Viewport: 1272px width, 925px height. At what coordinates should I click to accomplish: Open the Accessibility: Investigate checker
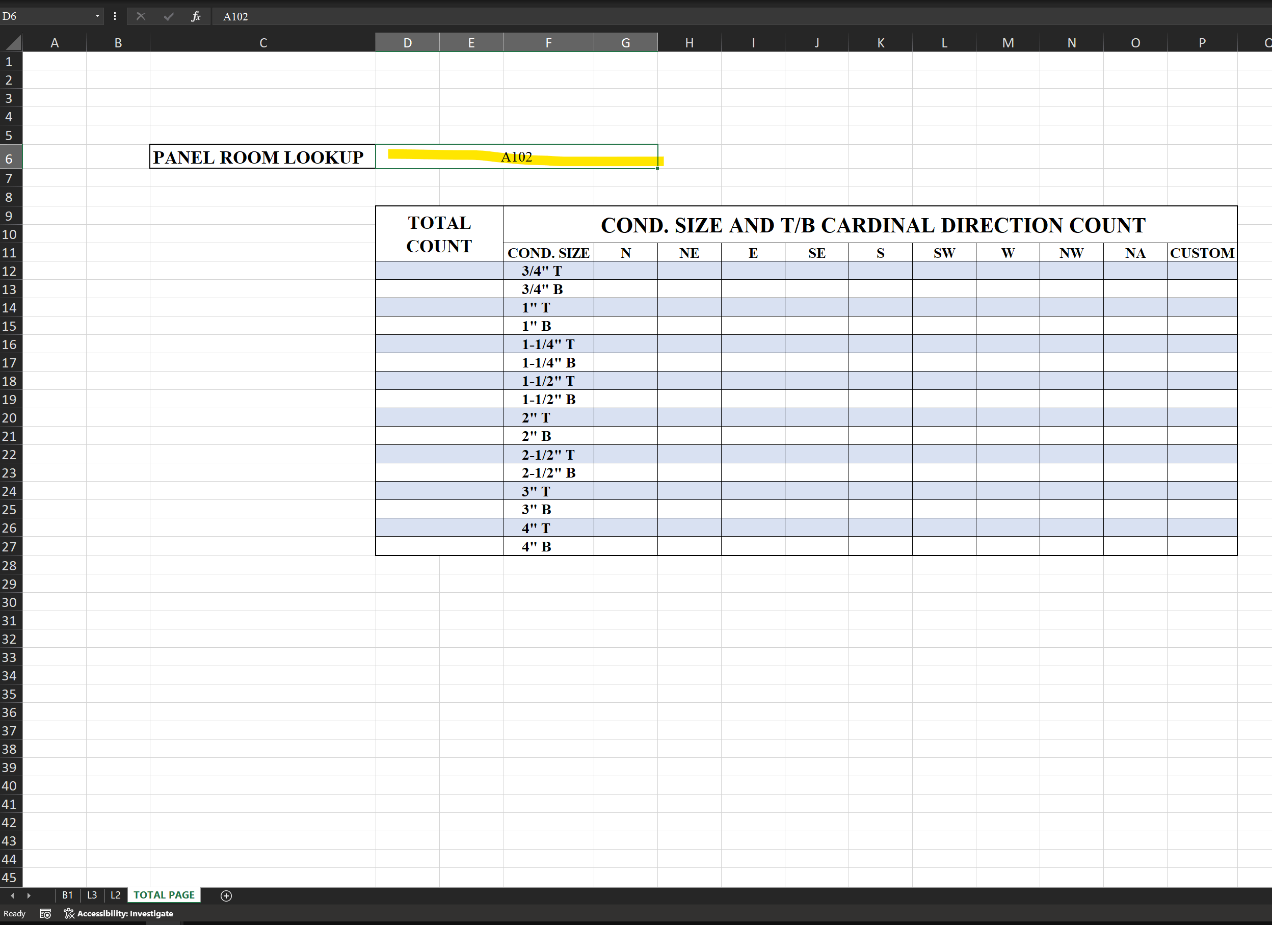tap(118, 914)
